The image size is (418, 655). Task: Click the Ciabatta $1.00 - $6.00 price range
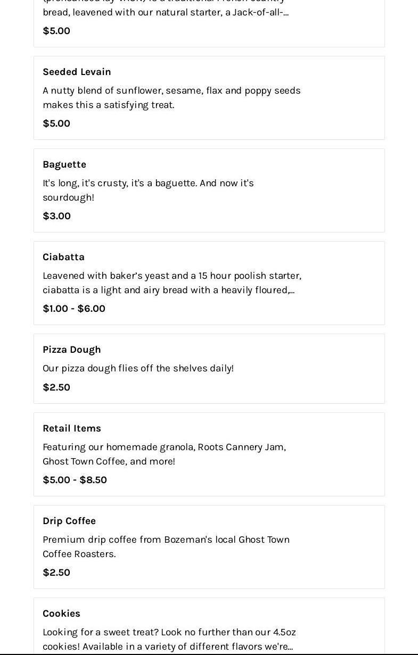(x=74, y=309)
